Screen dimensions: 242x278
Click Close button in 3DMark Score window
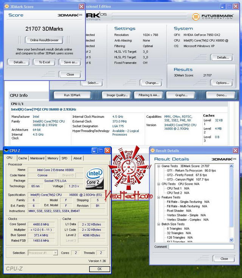pyautogui.click(x=70, y=74)
